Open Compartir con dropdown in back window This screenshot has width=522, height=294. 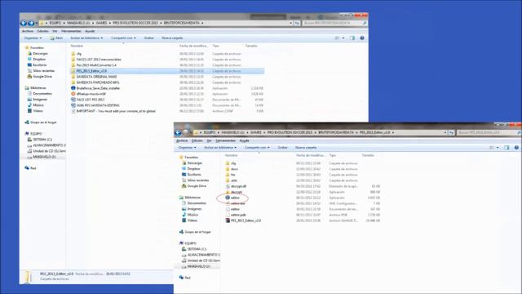point(123,38)
